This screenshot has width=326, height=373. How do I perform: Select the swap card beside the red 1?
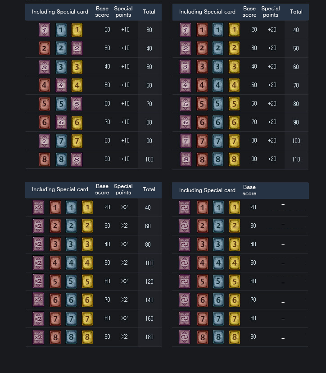pos(185,207)
